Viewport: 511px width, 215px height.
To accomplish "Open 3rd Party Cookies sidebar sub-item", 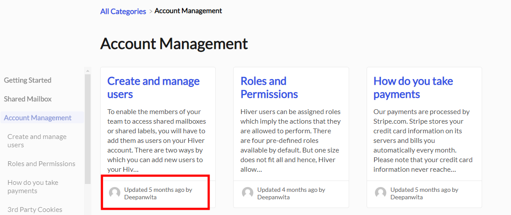I will pos(35,210).
